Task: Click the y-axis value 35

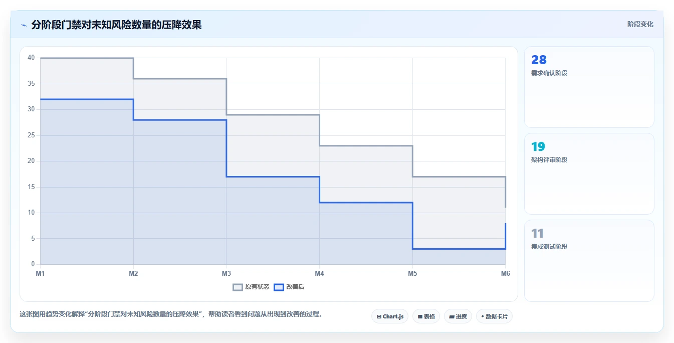Action: coord(31,84)
